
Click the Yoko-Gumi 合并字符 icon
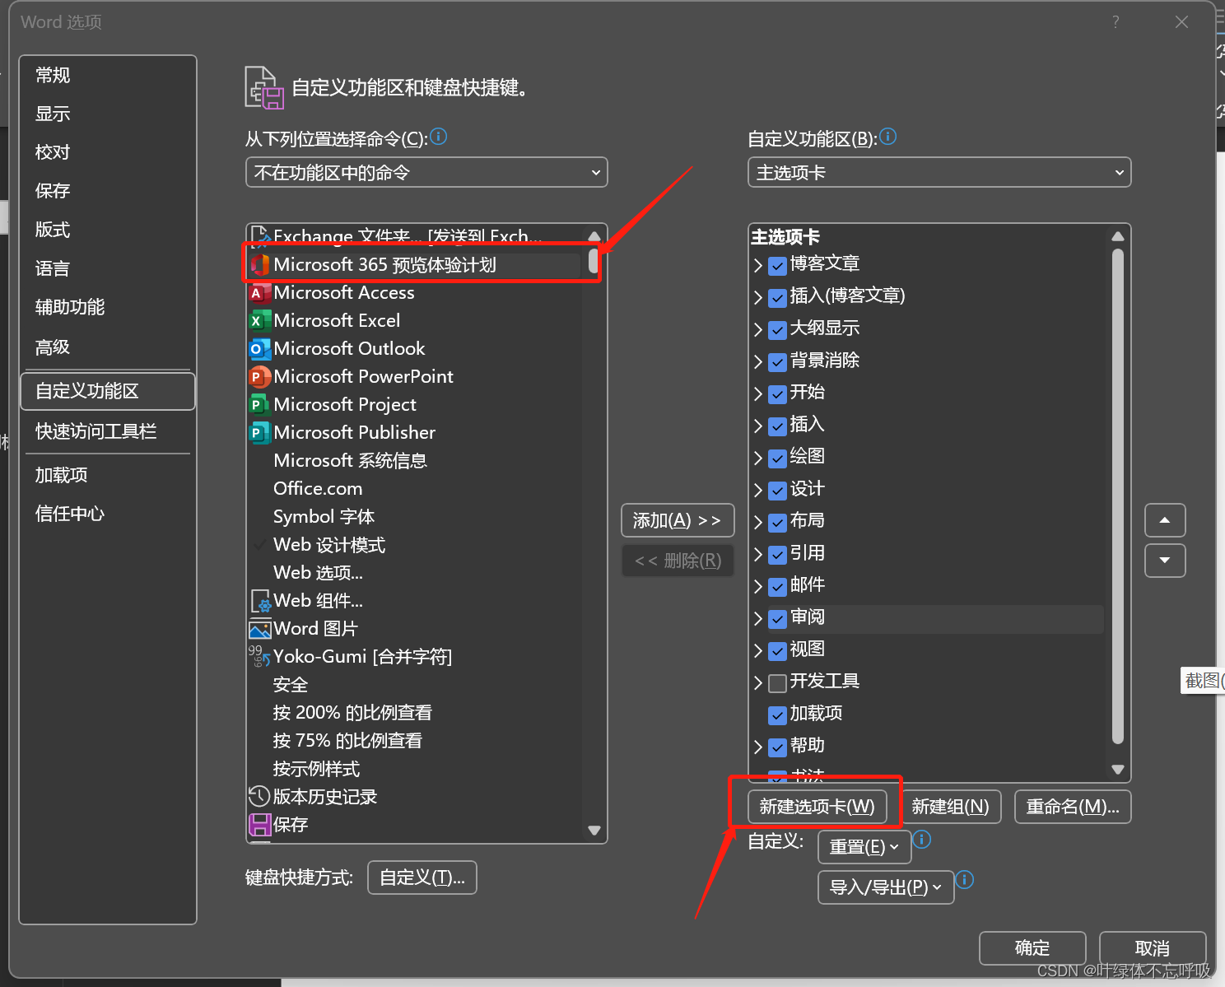[260, 657]
